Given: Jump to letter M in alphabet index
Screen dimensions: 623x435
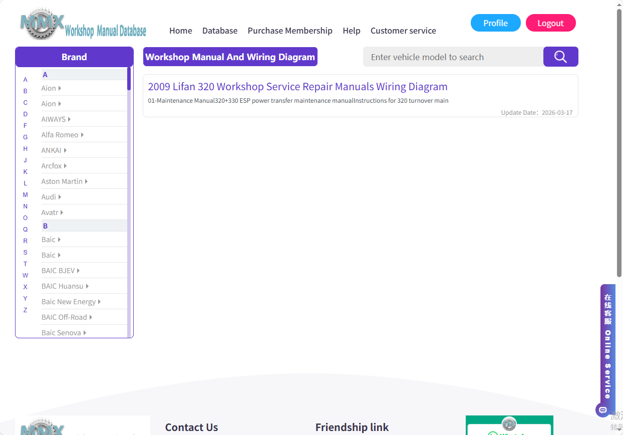Looking at the screenshot, I should 26,195.
